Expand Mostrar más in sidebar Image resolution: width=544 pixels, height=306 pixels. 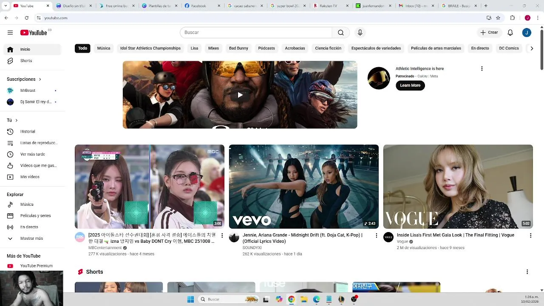[x=32, y=238]
